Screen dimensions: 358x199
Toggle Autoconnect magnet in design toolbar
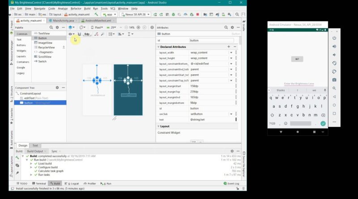[x=79, y=34]
